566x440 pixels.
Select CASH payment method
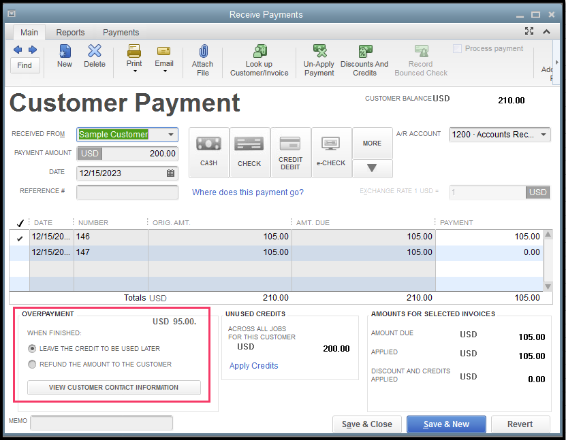click(208, 152)
